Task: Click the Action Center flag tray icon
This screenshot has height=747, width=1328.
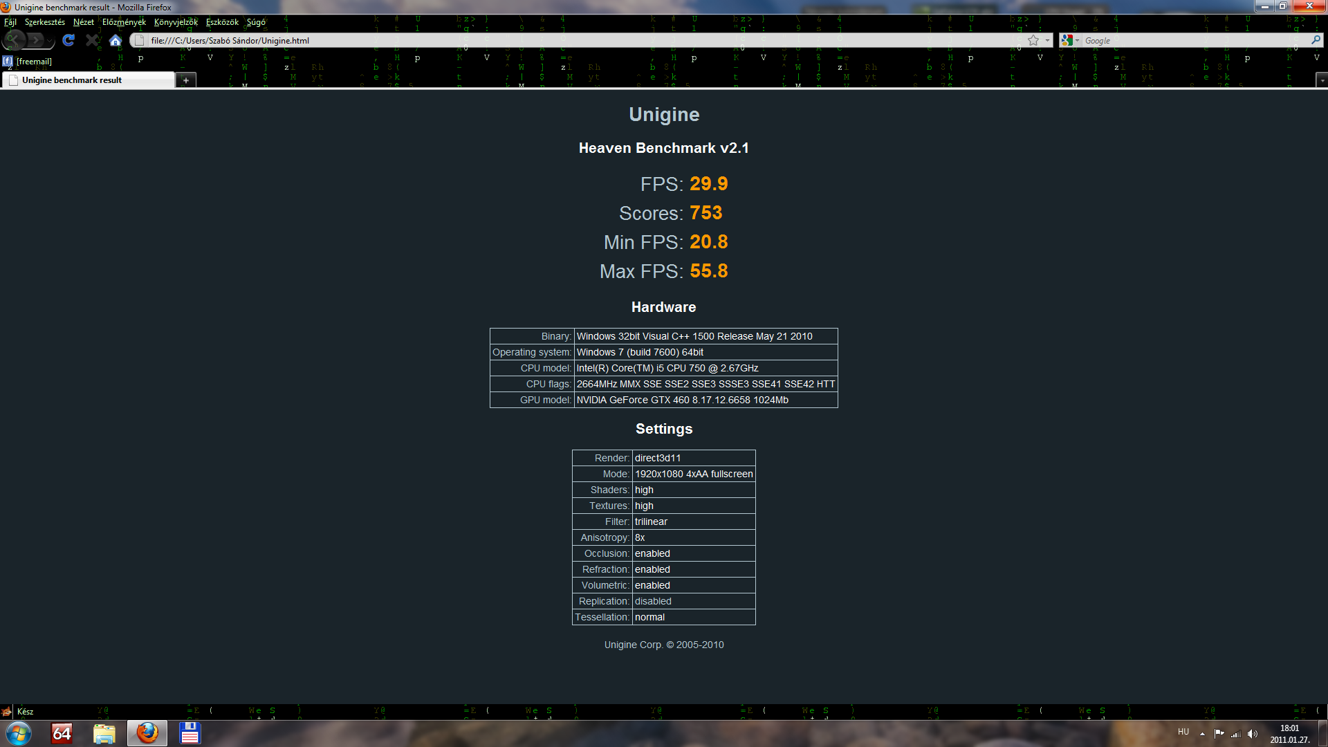Action: pyautogui.click(x=1219, y=733)
